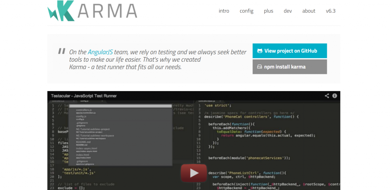Click the GitHub cat icon in the button
Viewport: 391px width, 190px height.
pyautogui.click(x=260, y=51)
